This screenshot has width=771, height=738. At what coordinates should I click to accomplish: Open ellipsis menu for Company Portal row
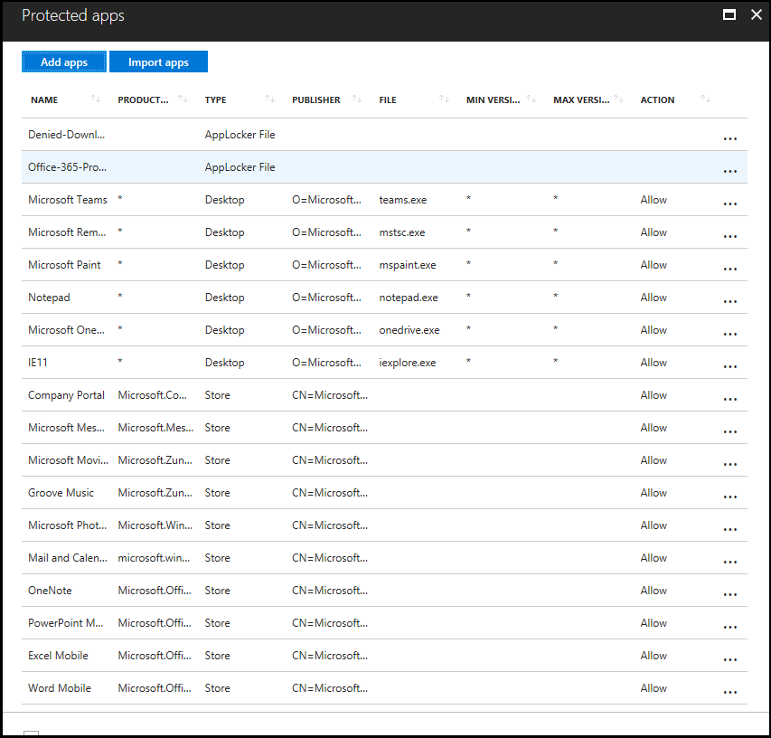[x=730, y=399]
